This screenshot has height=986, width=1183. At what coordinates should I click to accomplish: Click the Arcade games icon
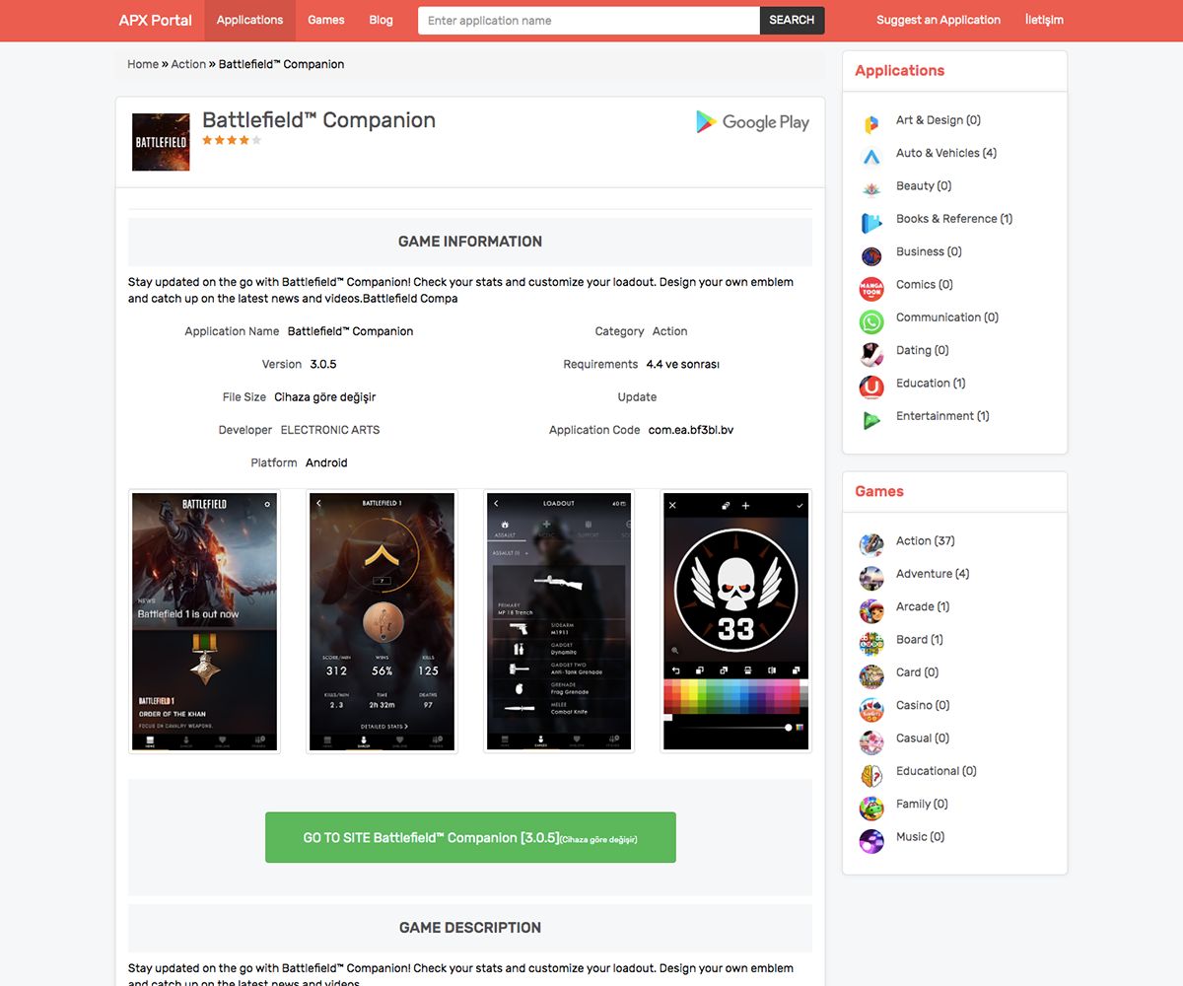(871, 610)
